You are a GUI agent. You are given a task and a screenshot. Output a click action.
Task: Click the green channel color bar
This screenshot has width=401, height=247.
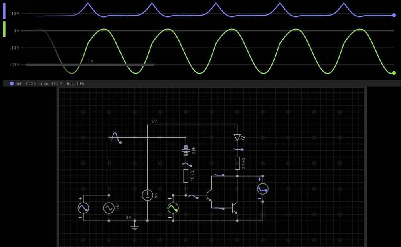(x=4, y=29)
